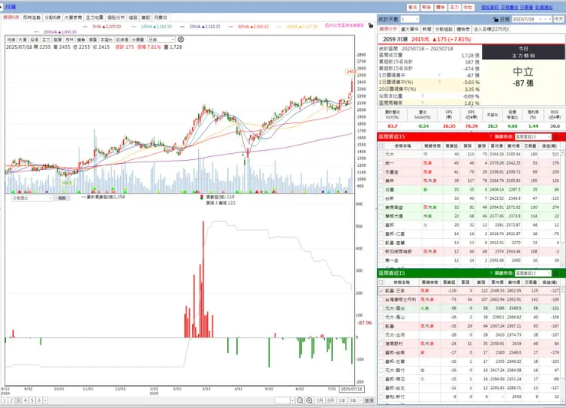
Task: Zoom out the chart with the minus magnifier
Action: pyautogui.click(x=300, y=400)
